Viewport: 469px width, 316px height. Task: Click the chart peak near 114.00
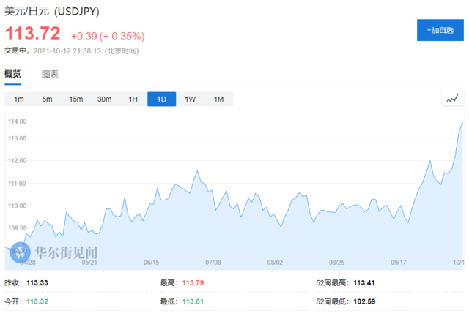tap(462, 123)
